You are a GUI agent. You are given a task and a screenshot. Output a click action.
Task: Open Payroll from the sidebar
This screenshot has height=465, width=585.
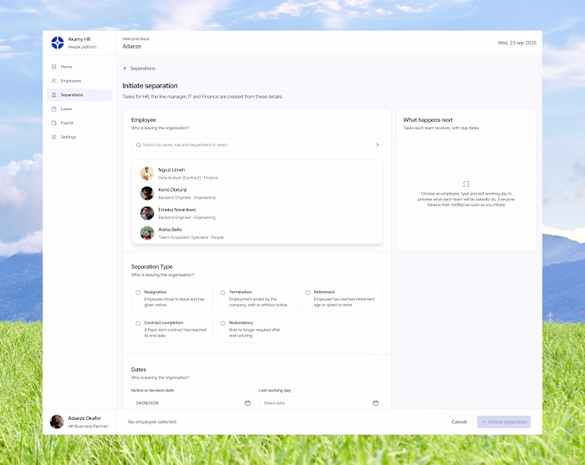coord(79,123)
